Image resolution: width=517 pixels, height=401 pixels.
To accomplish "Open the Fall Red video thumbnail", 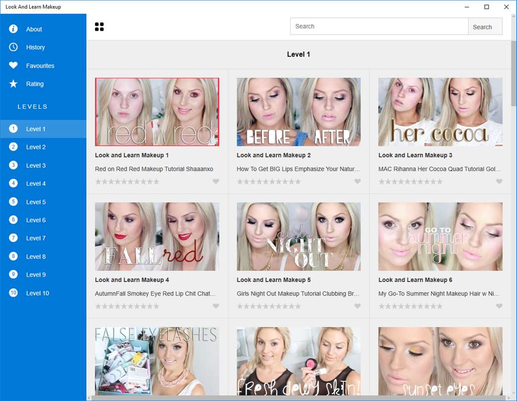I will coord(157,237).
